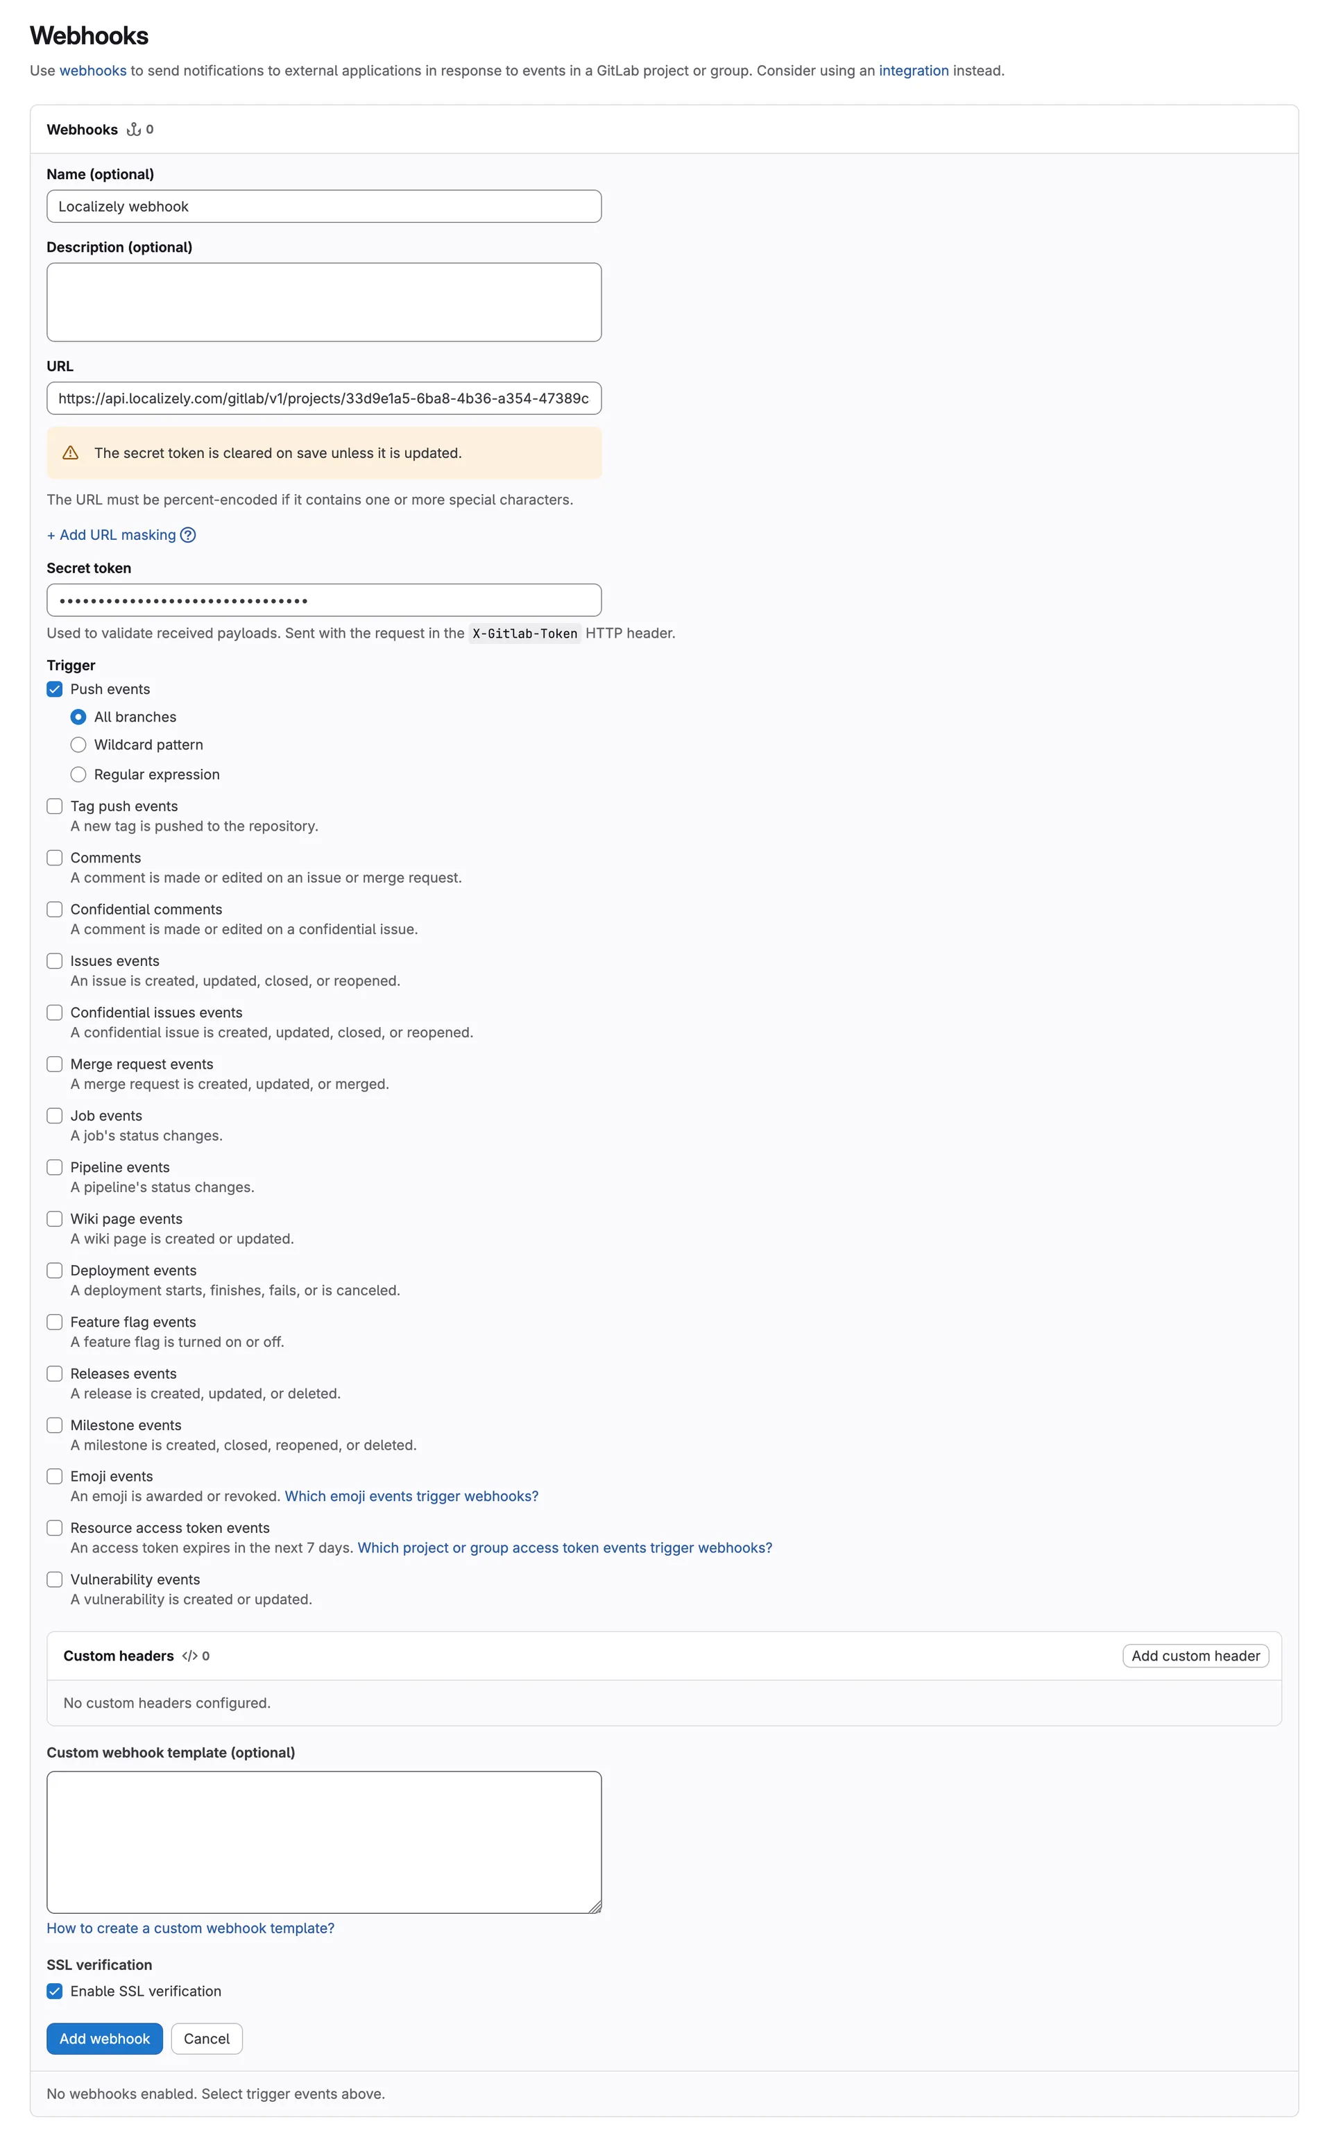The height and width of the screenshot is (2156, 1332).
Task: Click the Secret token input field
Action: [x=324, y=600]
